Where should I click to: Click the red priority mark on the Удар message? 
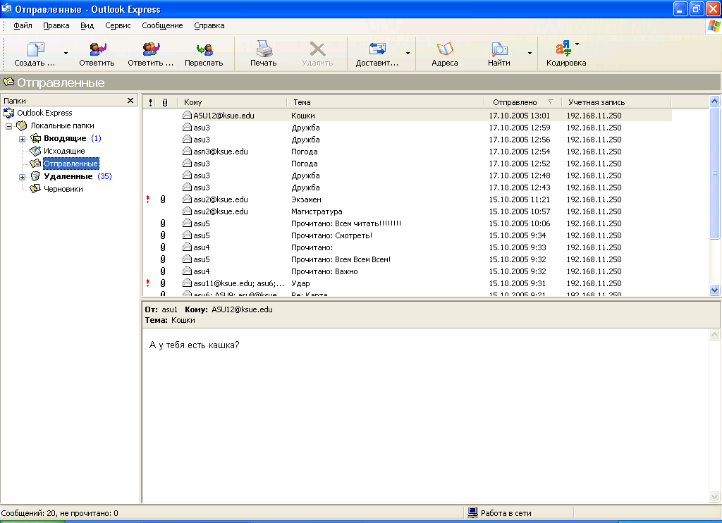[148, 283]
